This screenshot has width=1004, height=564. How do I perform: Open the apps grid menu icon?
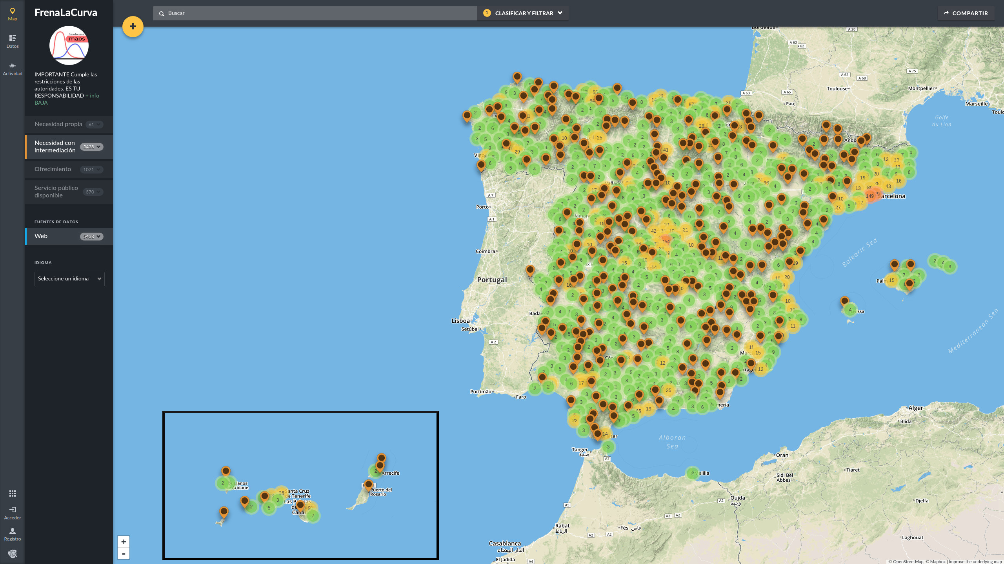click(x=13, y=493)
